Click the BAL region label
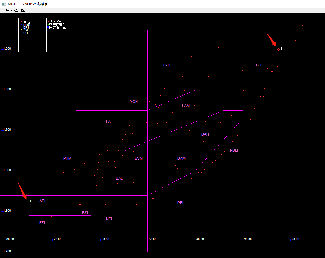 click(119, 178)
